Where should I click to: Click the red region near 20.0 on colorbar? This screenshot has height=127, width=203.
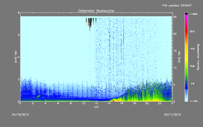point(186,31)
